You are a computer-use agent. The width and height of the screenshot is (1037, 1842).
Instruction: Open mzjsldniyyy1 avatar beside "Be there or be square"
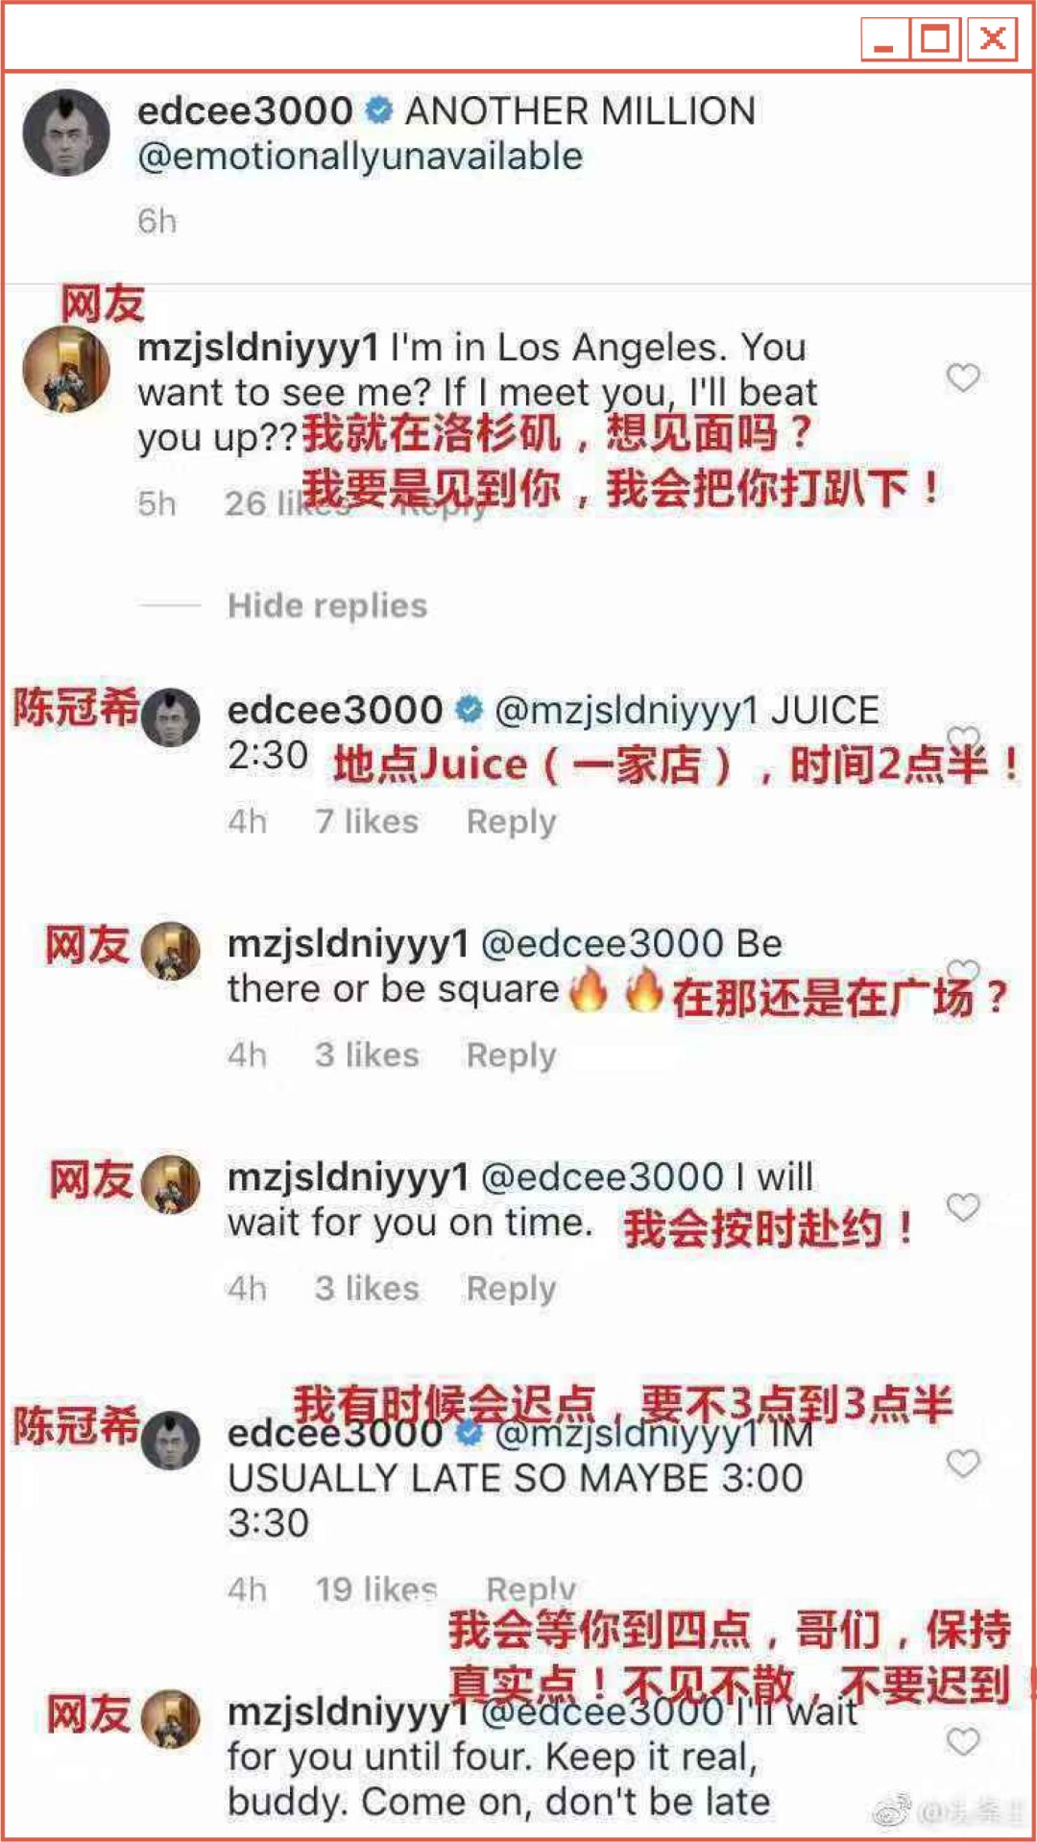tap(171, 951)
